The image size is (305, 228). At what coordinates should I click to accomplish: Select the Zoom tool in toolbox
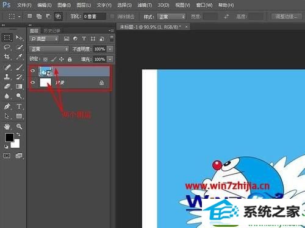(x=19, y=126)
